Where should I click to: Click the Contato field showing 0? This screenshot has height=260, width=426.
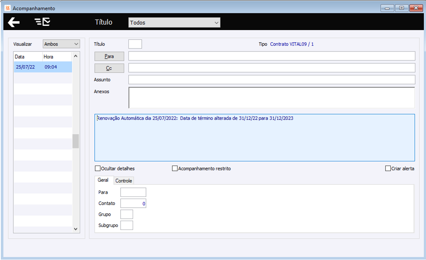[x=133, y=203]
